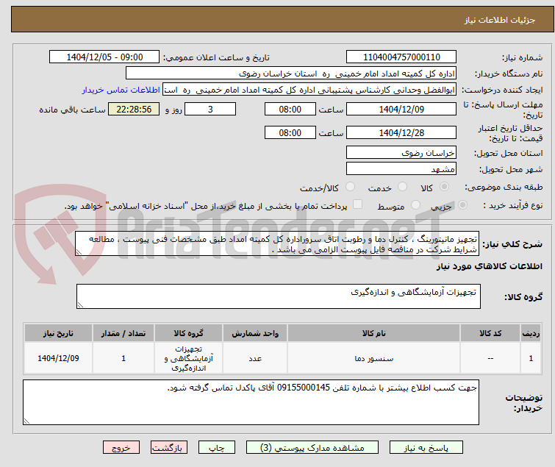Click the 'چاپ' print button
This screenshot has width=555, height=467.
click(216, 447)
